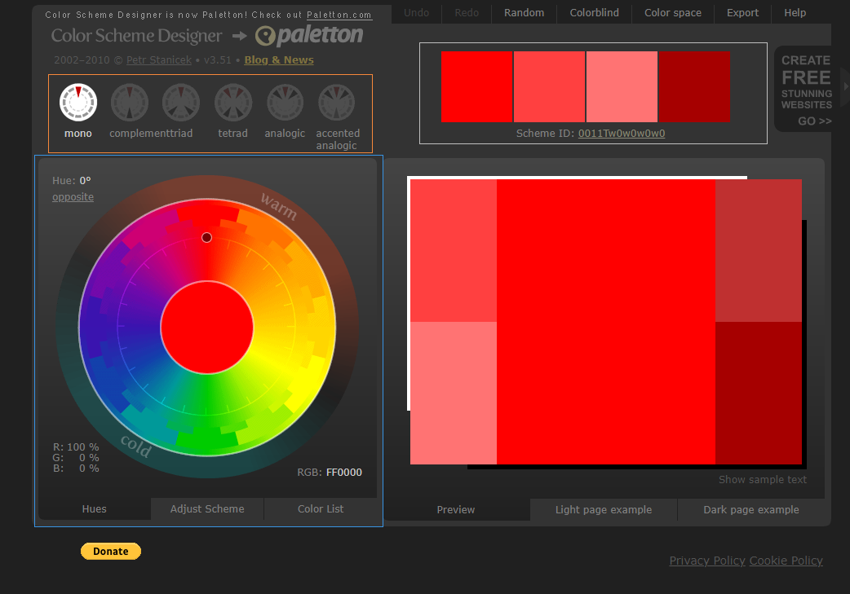This screenshot has width=850, height=594.
Task: Select the mono color scheme icon
Action: [x=78, y=103]
